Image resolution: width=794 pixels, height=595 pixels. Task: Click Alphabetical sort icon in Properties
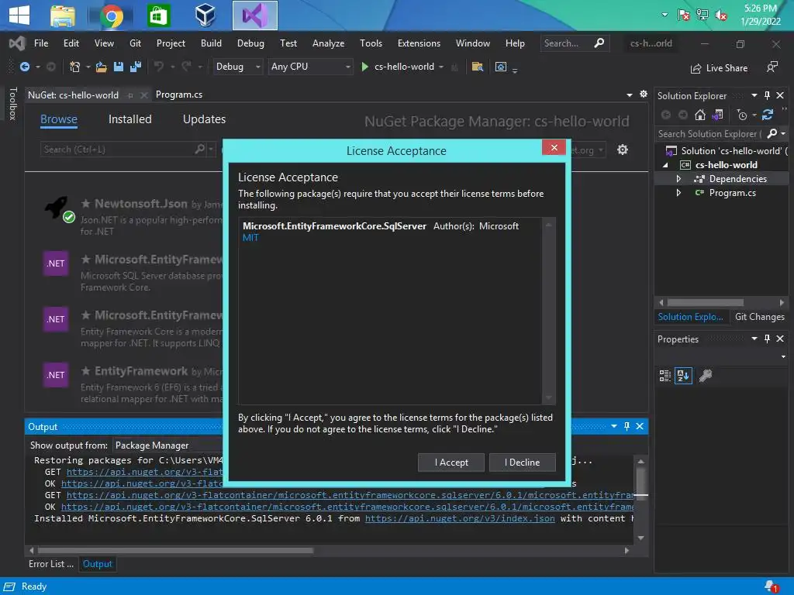683,376
